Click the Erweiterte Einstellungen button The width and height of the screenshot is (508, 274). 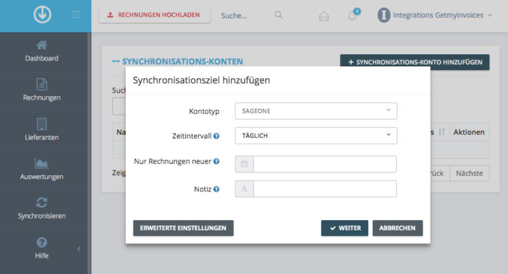(x=183, y=228)
